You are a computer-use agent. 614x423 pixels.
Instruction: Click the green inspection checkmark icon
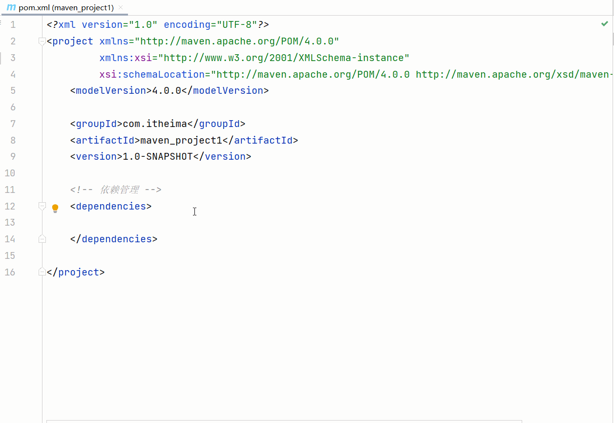605,24
